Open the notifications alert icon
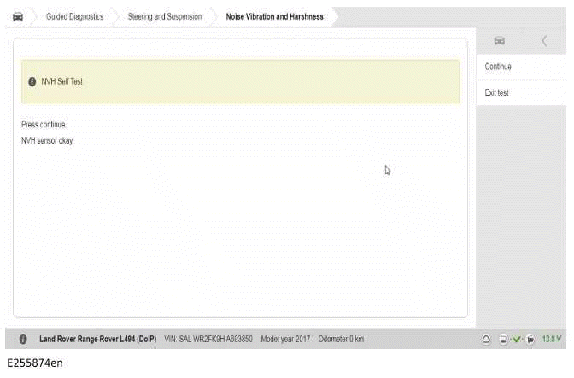 tap(486, 340)
